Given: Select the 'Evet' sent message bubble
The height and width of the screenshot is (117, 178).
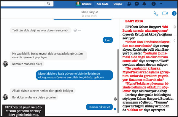Looking at the screenshot, I should (x=108, y=40).
